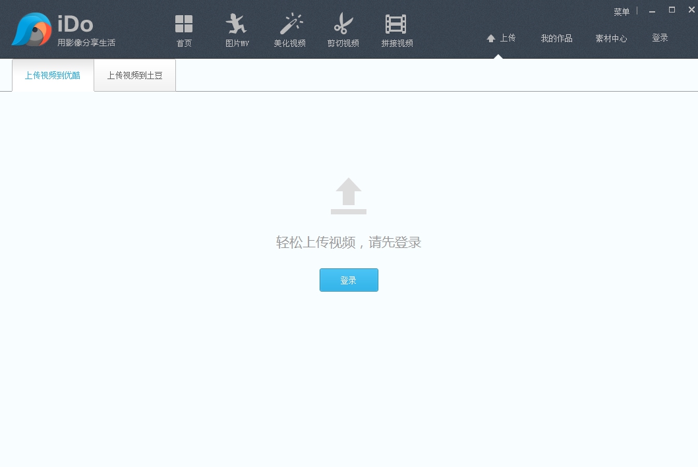This screenshot has height=467, width=698.
Task: Switch to the 上传视频到优酷 tab
Action: [52, 75]
